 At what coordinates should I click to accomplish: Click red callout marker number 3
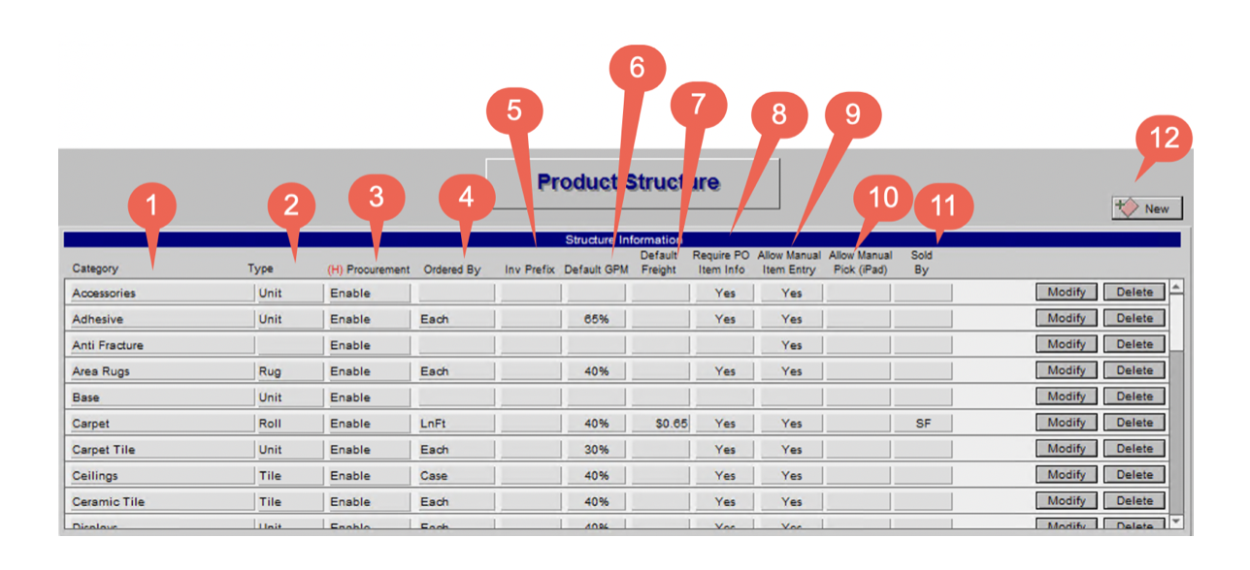point(377,197)
